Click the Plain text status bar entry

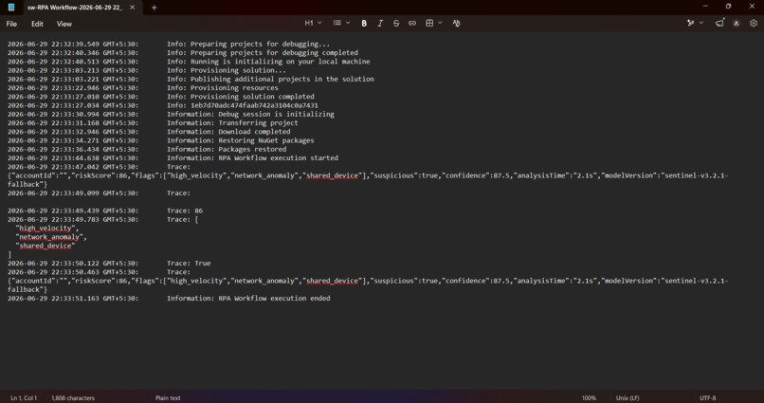pos(168,397)
